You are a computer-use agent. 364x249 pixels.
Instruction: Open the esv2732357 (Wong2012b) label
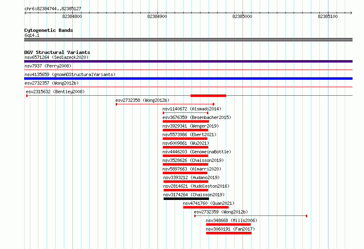click(52, 83)
